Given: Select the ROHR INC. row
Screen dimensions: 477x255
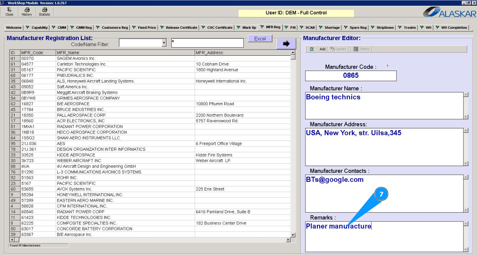Looking at the screenshot, I should pos(150,178).
